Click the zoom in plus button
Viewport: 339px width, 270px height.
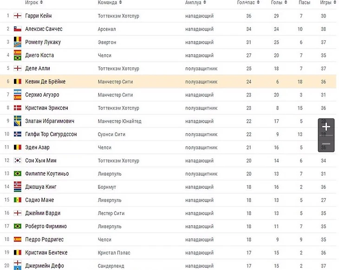pyautogui.click(x=326, y=127)
